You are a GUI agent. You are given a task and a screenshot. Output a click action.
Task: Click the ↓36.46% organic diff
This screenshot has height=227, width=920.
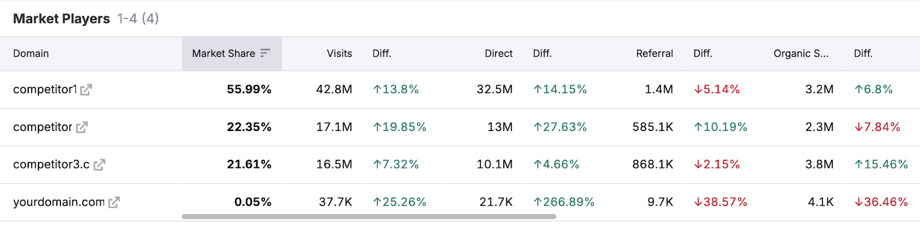pyautogui.click(x=881, y=202)
